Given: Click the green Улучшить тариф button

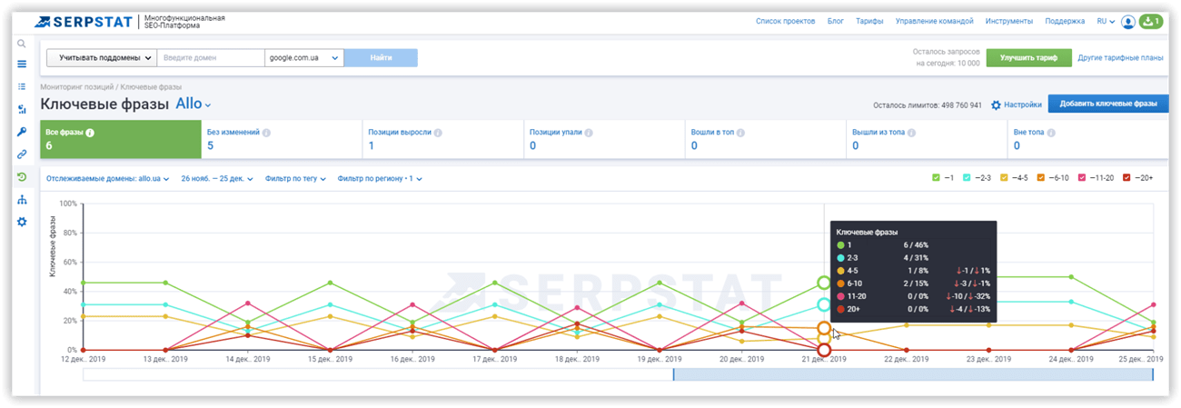Looking at the screenshot, I should coord(1028,57).
